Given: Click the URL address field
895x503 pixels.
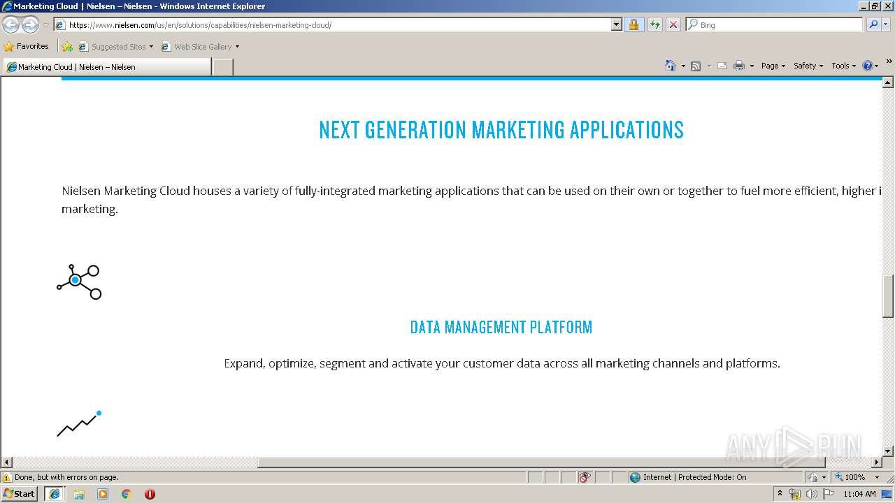Looking at the screenshot, I should [339, 25].
